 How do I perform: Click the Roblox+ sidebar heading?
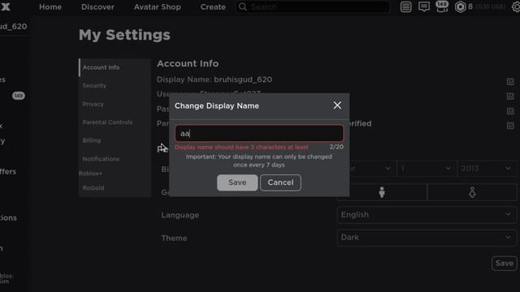90,174
